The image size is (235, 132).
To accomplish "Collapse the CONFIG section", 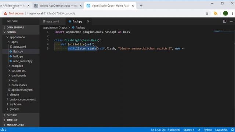I will pos(21,32).
